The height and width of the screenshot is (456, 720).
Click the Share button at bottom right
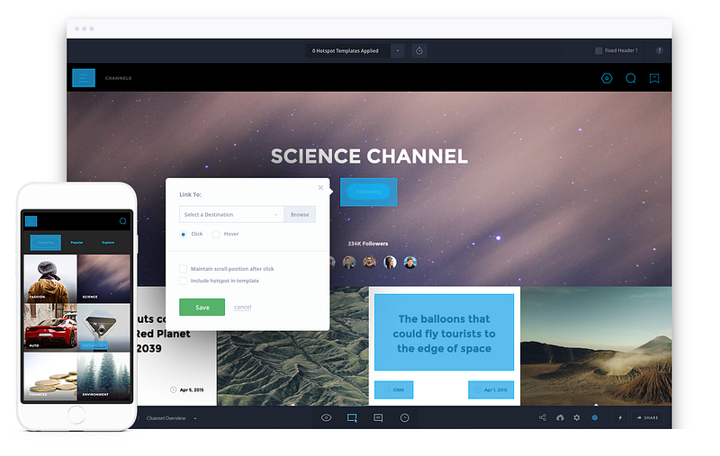(647, 418)
